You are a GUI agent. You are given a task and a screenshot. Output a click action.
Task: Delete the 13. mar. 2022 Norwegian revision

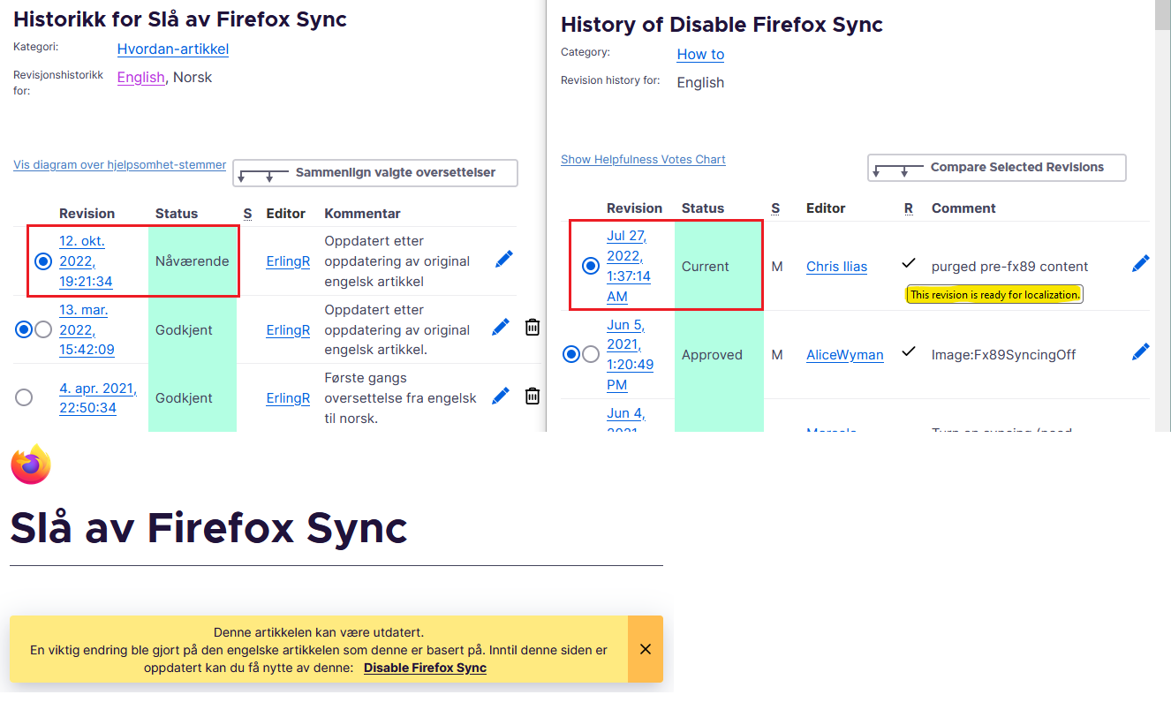533,327
